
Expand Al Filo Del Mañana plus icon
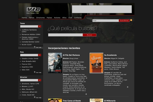(86, 94)
